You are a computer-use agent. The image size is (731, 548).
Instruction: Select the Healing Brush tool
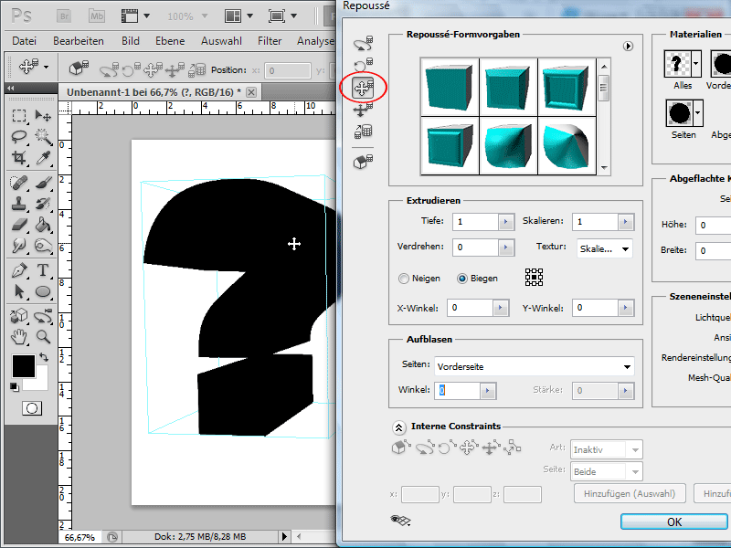18,182
